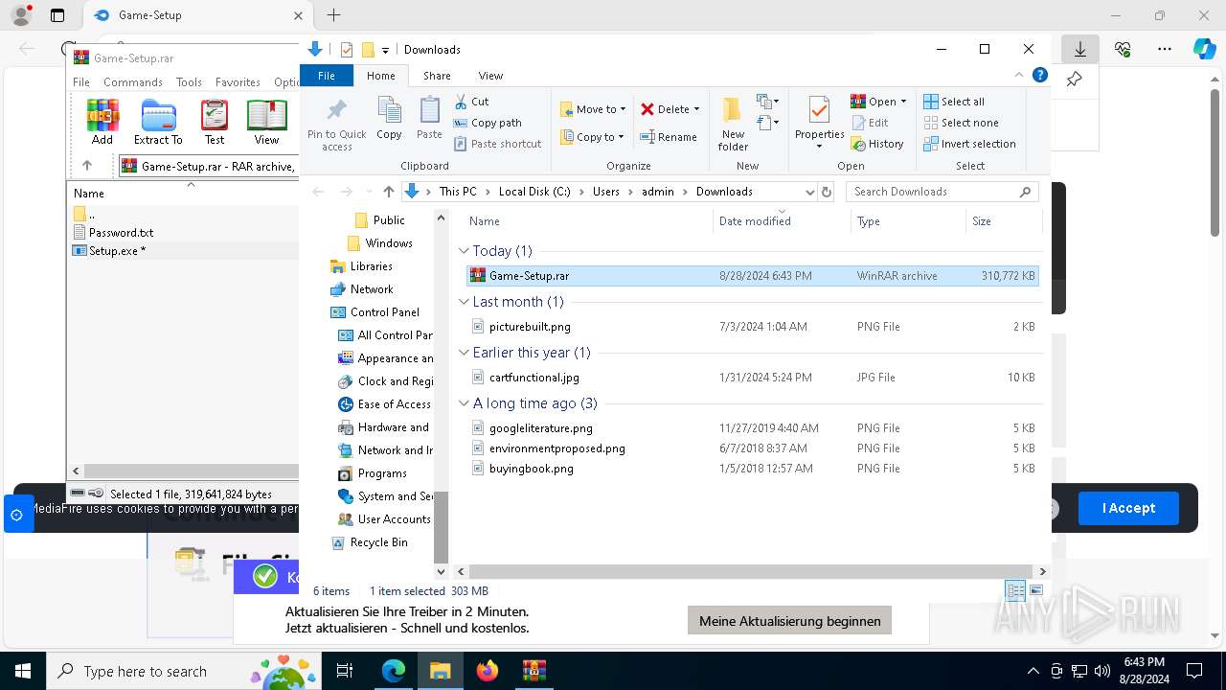
Task: Expand the Open button dropdown
Action: (x=903, y=102)
